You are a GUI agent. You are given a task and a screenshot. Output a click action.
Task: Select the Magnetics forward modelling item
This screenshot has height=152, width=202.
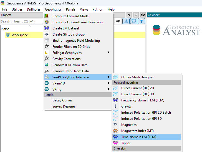[x=129, y=125]
